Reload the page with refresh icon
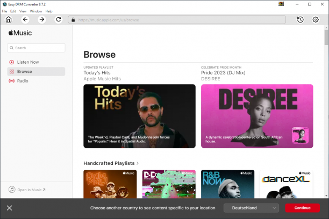The image size is (329, 219). [59, 20]
